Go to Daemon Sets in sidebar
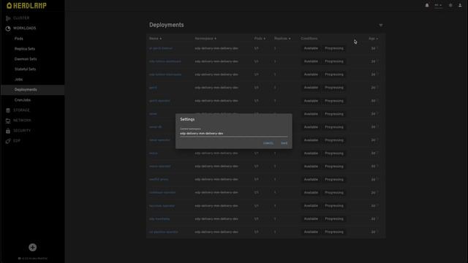 click(26, 59)
